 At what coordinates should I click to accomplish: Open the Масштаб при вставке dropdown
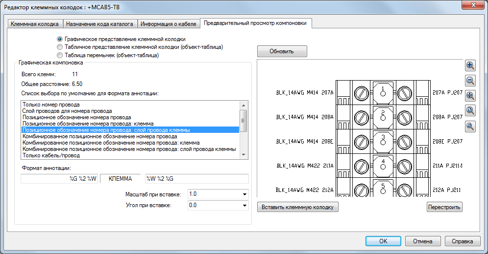tap(244, 194)
